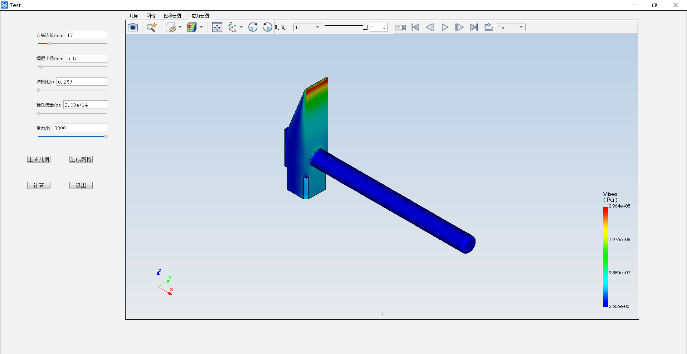
Task: Click the hammer handle in the viewport
Action: click(x=394, y=201)
